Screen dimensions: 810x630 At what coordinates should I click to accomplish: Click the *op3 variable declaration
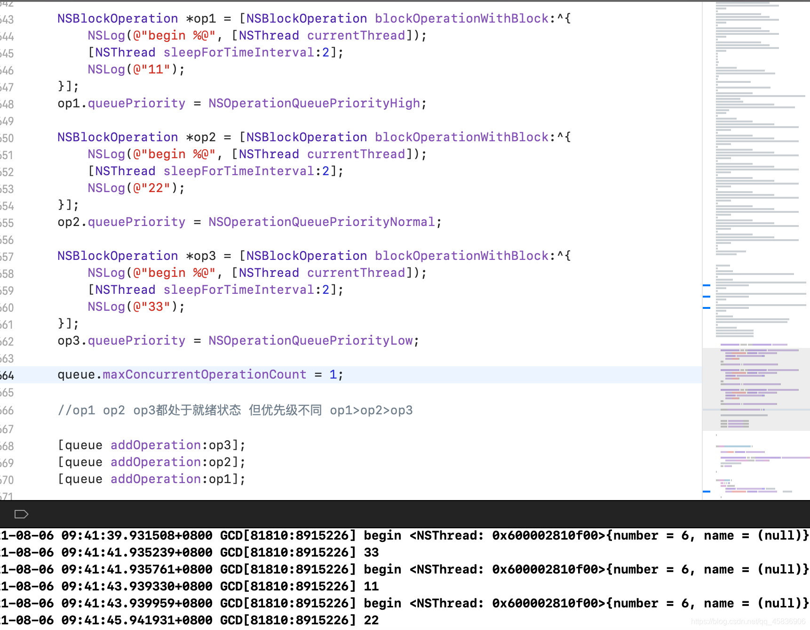point(201,256)
